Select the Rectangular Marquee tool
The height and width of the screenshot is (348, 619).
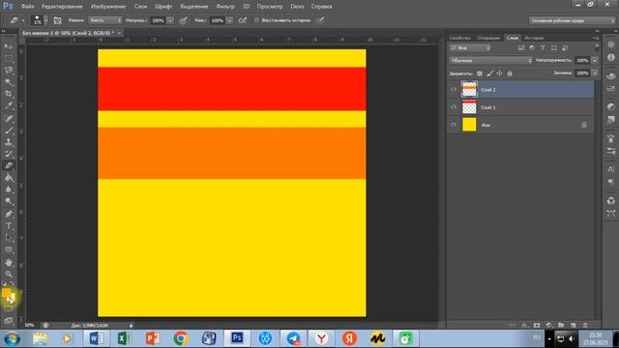pyautogui.click(x=9, y=58)
